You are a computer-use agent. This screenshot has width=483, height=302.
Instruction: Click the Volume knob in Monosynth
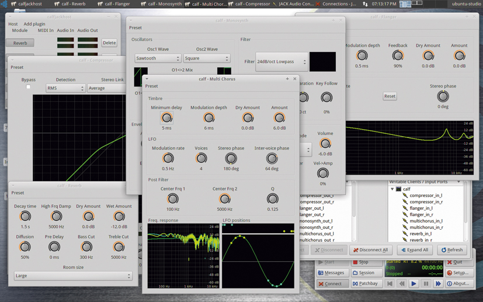click(325, 144)
